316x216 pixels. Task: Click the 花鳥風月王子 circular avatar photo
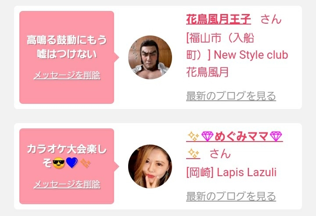coord(150,57)
